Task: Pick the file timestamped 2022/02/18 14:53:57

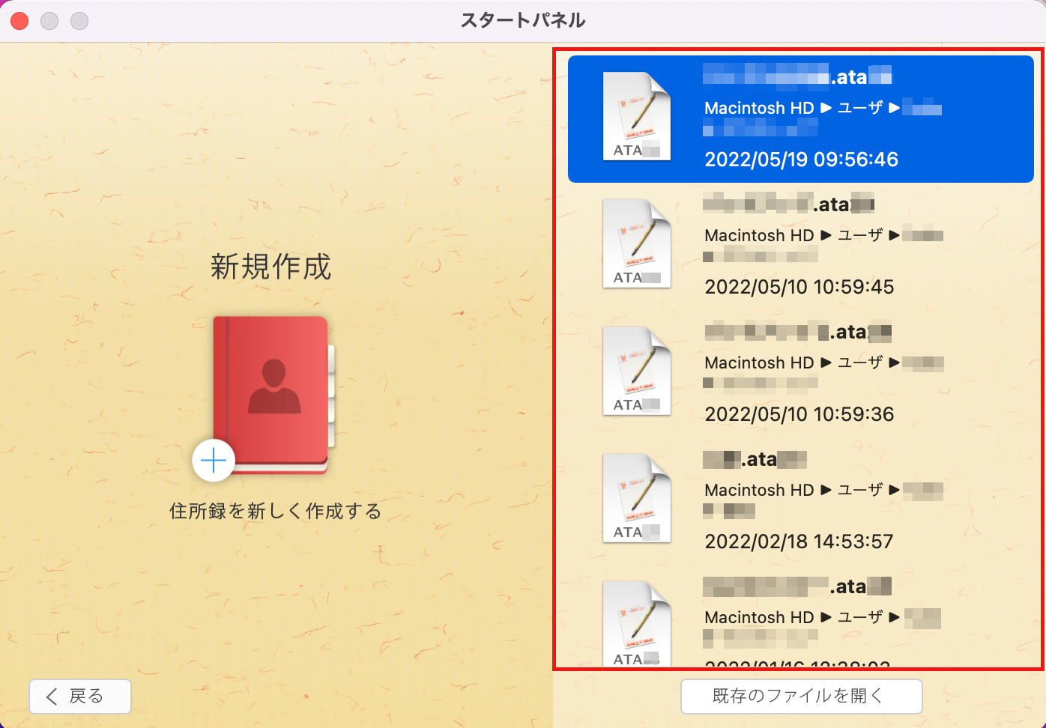Action: 799,542
